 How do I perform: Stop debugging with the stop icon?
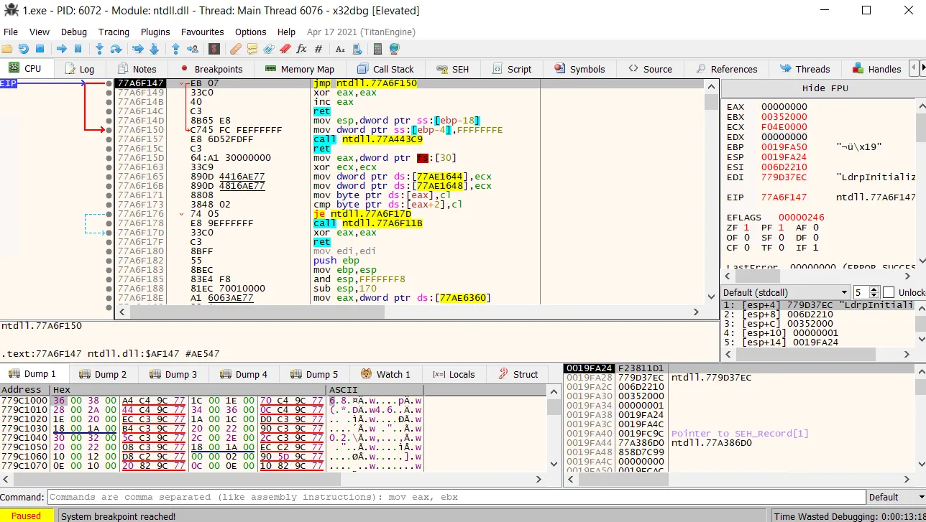pos(40,49)
